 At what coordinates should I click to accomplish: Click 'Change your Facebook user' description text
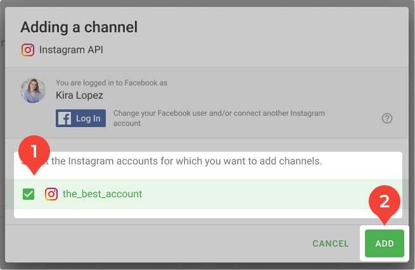tap(219, 118)
